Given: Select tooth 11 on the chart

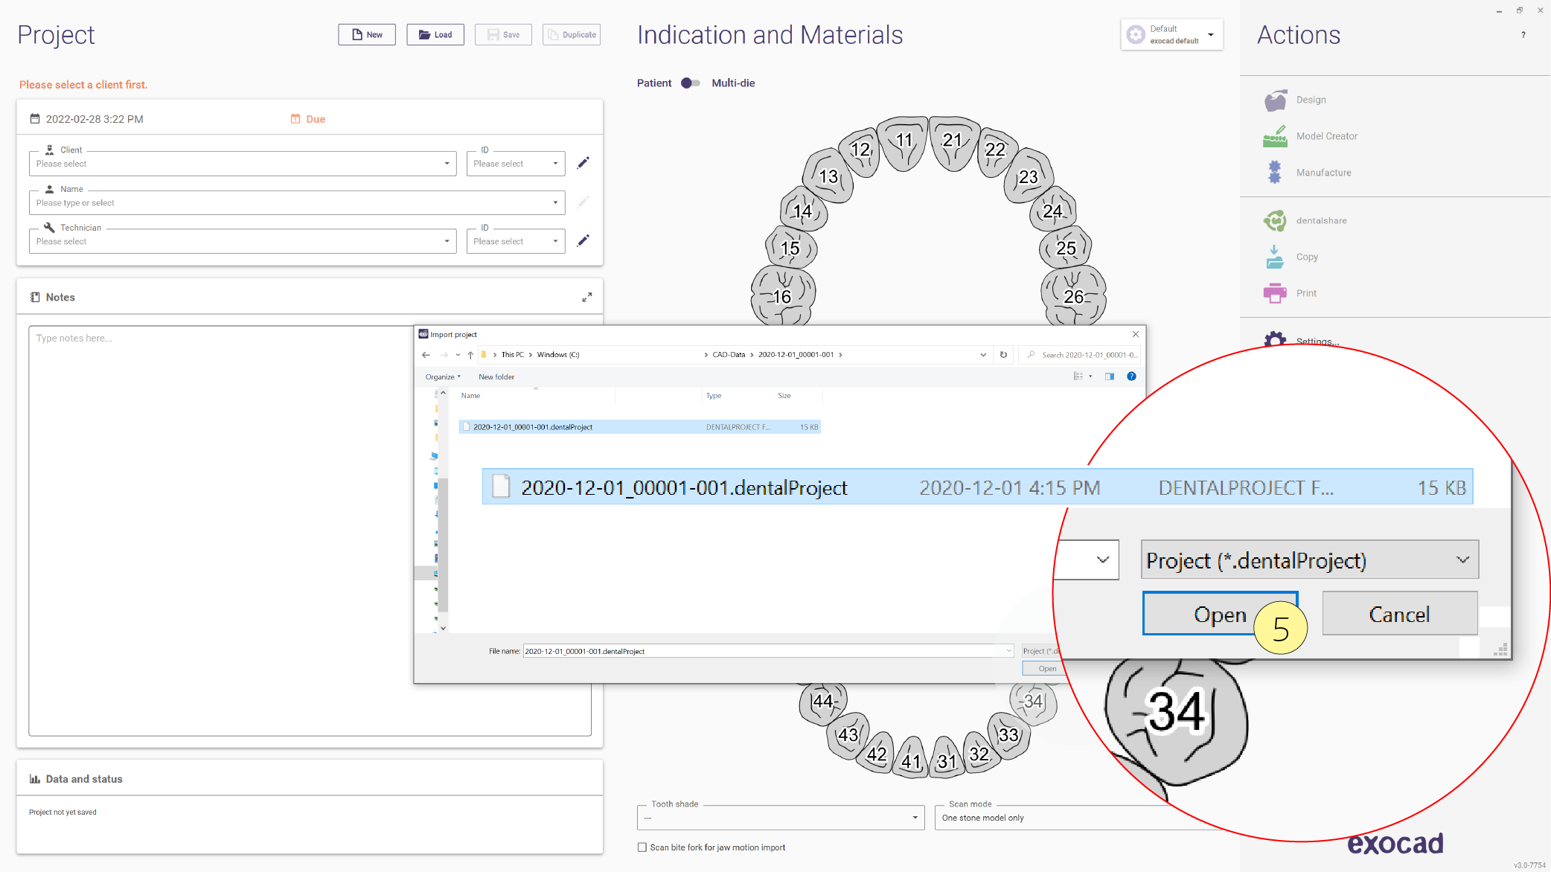Looking at the screenshot, I should click(x=904, y=141).
